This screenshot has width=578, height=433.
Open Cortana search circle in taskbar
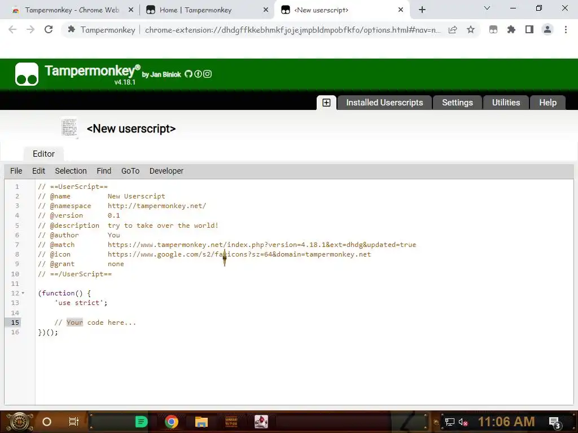pyautogui.click(x=47, y=422)
